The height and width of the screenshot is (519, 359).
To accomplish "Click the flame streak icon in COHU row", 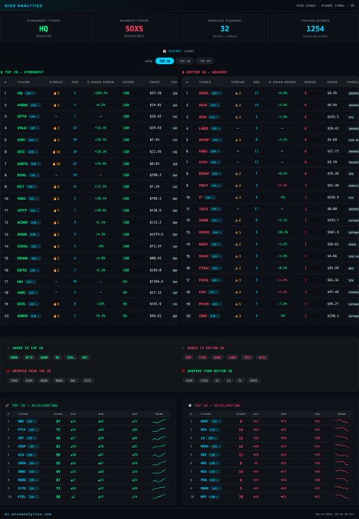I will point(55,247).
